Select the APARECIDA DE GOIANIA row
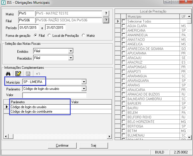Image resolution: width=193 pixels, height=156 pixels. (151, 48)
